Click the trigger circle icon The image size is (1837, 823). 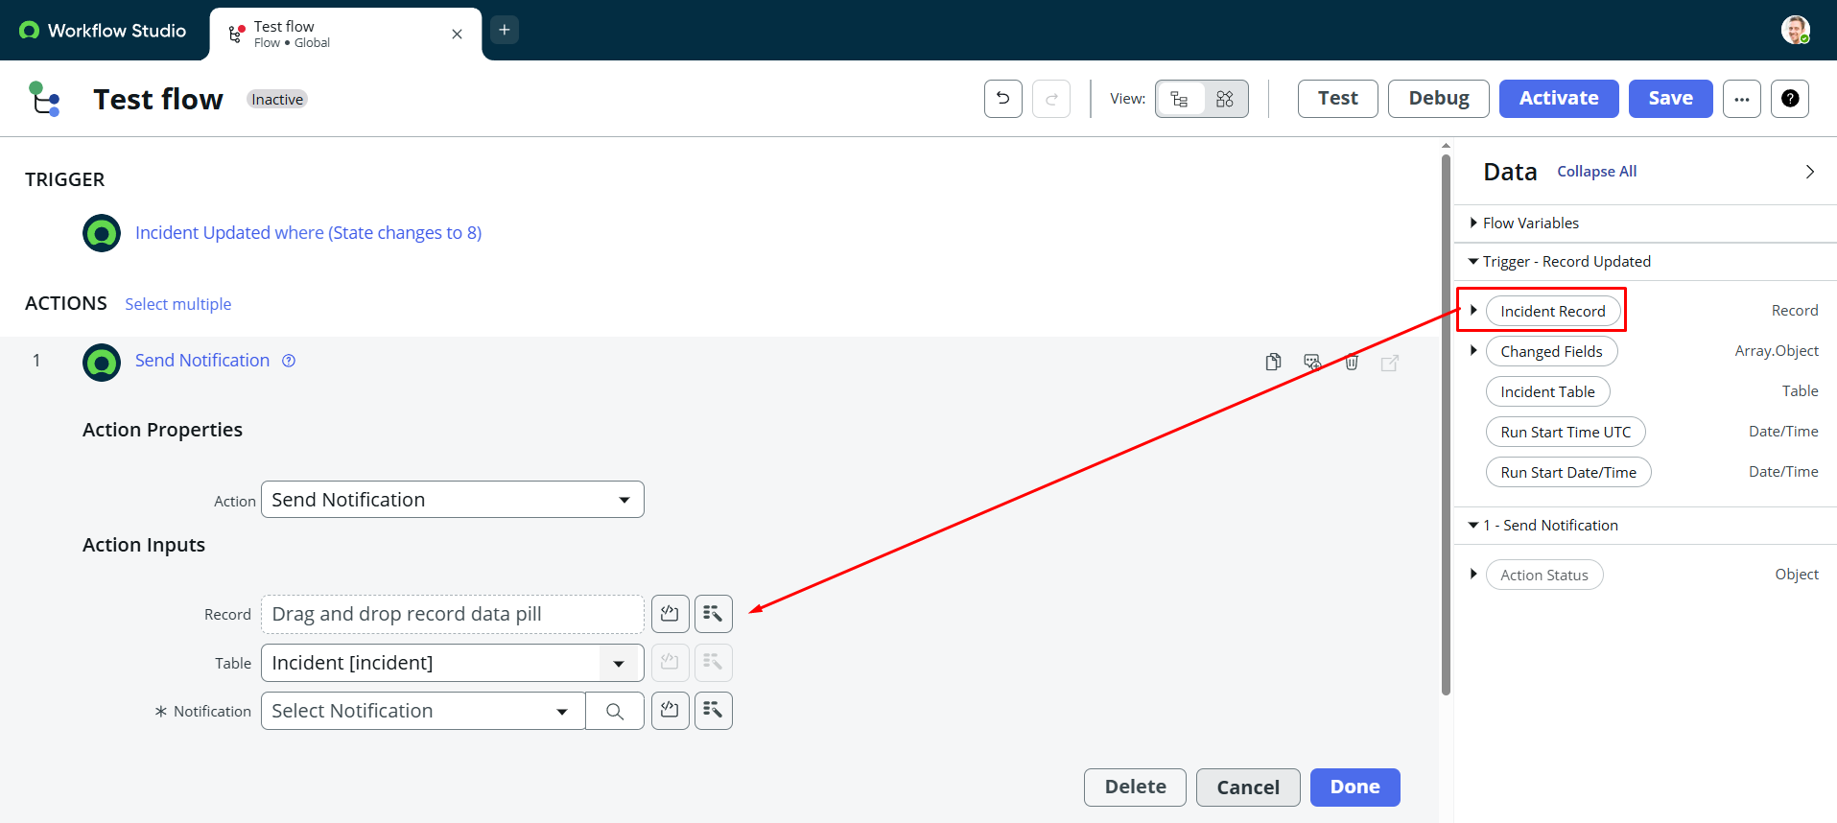[102, 233]
